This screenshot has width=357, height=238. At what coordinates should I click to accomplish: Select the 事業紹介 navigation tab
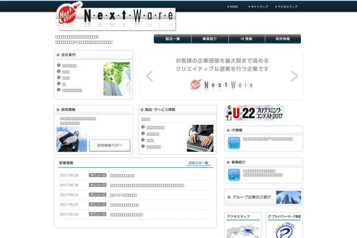(x=209, y=39)
